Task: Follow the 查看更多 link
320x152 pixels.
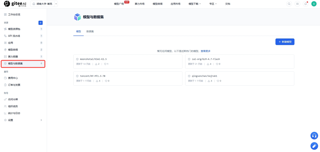Action: [x=205, y=51]
